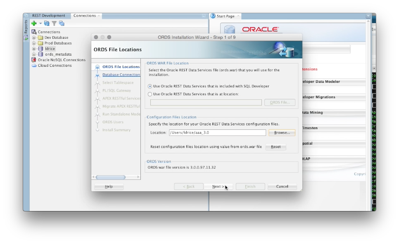Screen dimensions: 399x244
Task: Close the Start Page tab with its x
Action: [x=238, y=16]
